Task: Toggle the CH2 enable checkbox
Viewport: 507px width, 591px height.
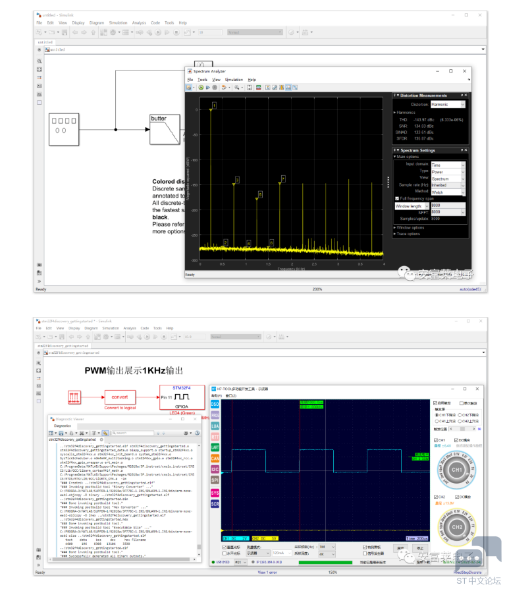Action: [436, 497]
